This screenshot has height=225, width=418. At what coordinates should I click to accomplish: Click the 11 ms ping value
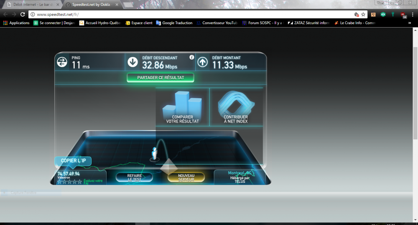pyautogui.click(x=81, y=65)
